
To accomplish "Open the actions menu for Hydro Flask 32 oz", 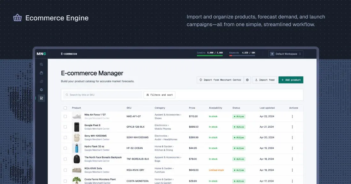I will coord(292,148).
